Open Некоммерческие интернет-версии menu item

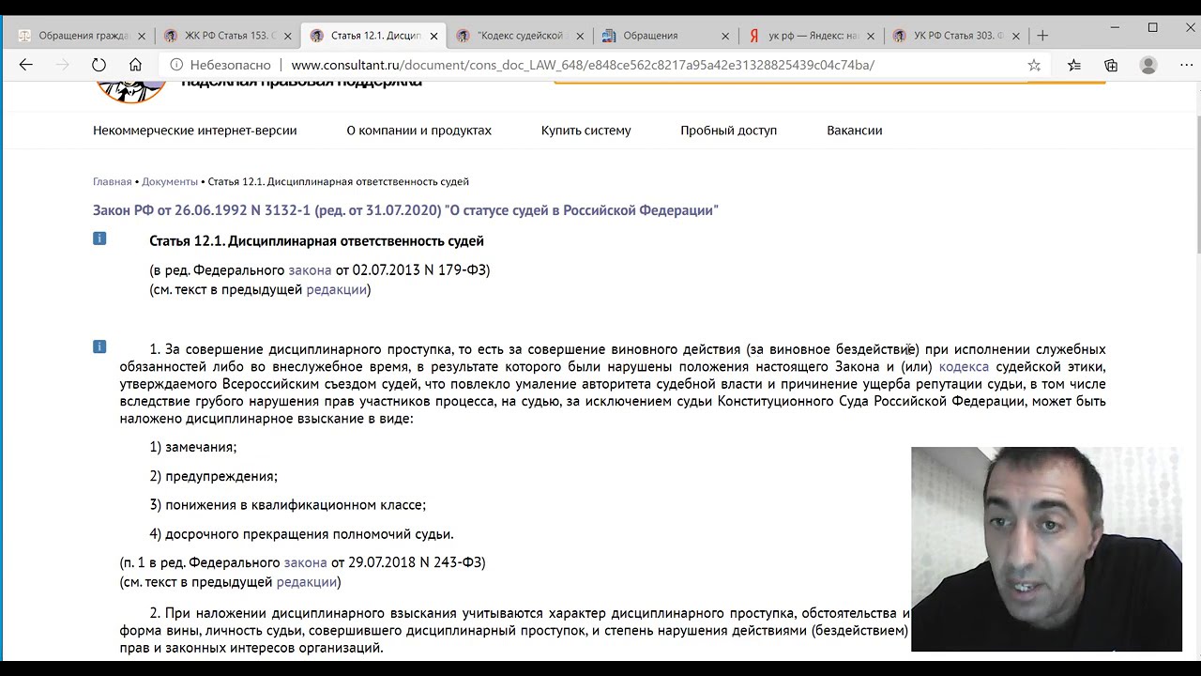tap(195, 131)
